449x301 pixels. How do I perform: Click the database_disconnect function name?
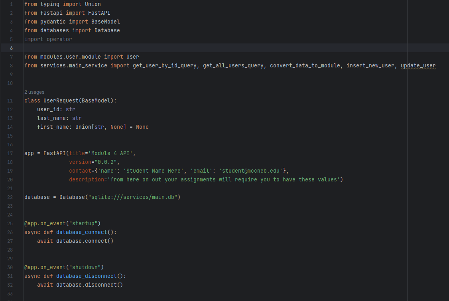point(87,276)
